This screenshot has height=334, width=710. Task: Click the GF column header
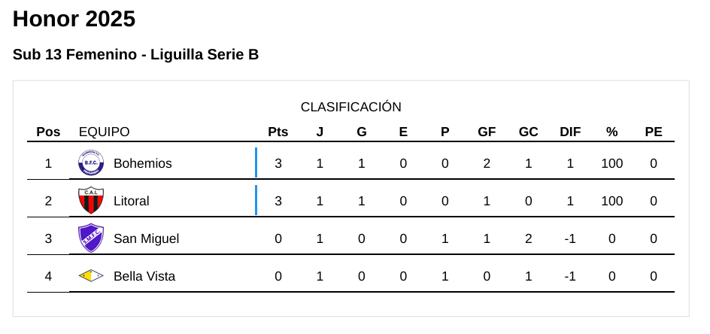tap(487, 132)
